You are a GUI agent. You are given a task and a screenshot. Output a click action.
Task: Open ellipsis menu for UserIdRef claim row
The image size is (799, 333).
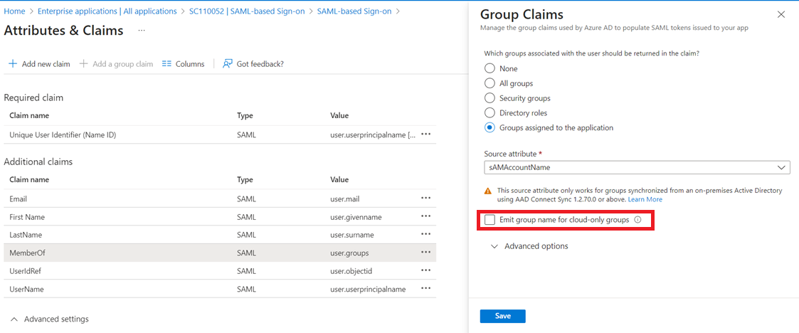point(426,270)
